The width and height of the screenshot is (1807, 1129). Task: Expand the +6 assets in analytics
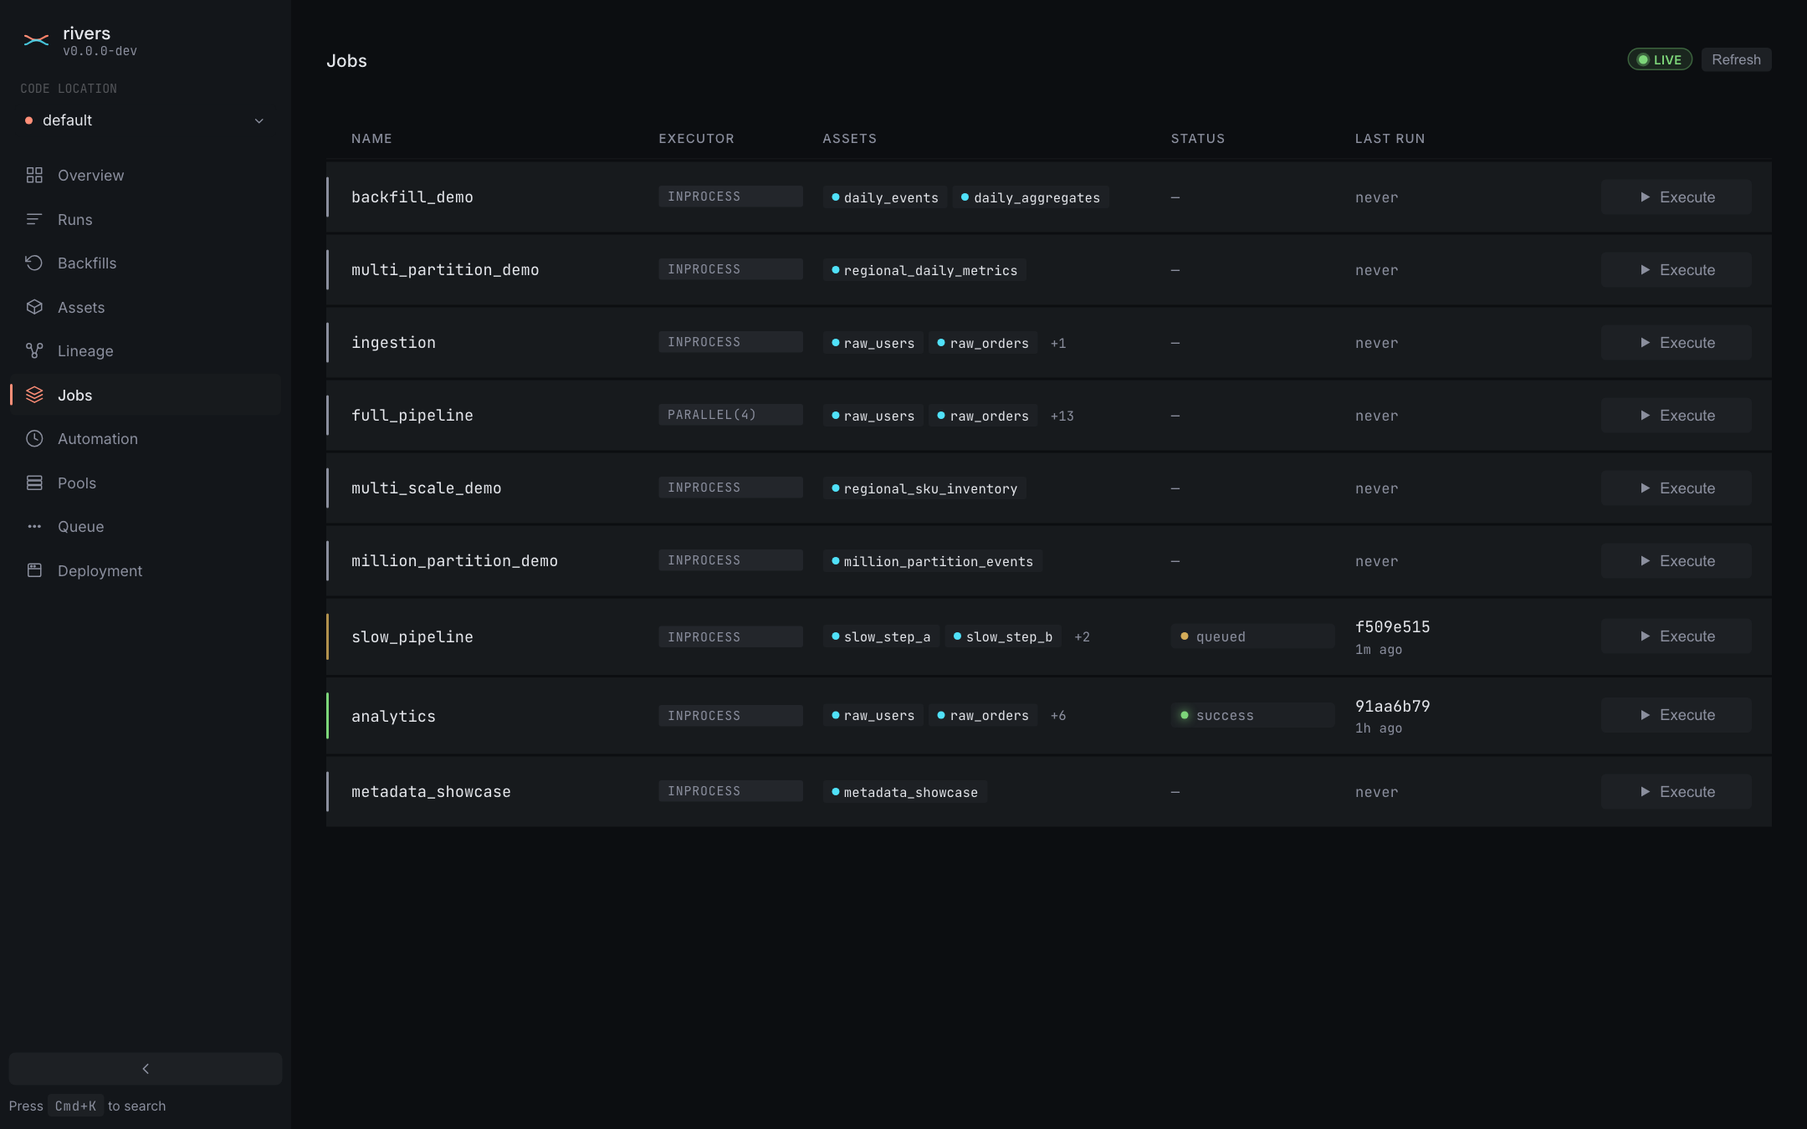[x=1057, y=716]
